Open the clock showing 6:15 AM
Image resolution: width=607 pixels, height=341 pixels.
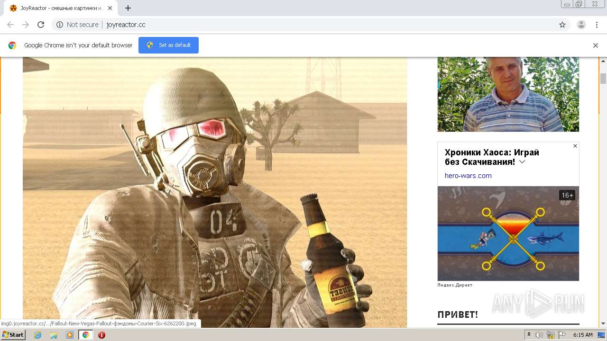pos(583,335)
